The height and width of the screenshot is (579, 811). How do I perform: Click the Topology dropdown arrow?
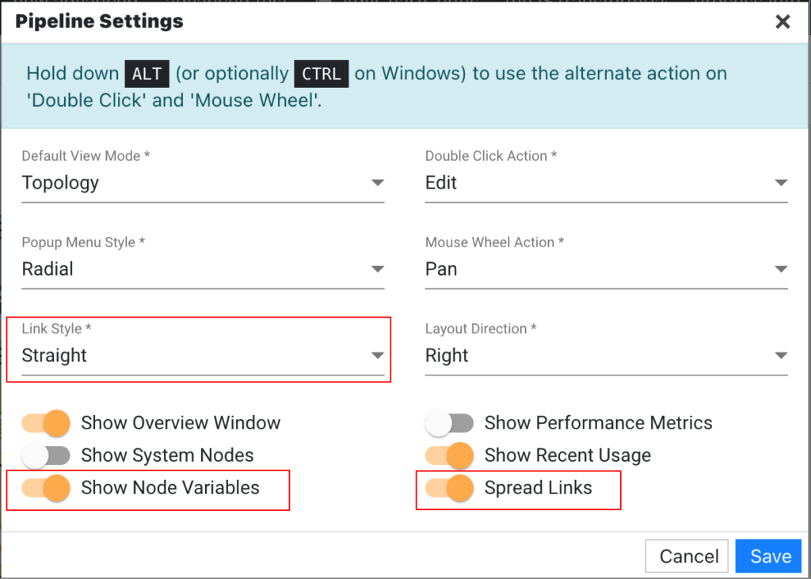[x=378, y=183]
